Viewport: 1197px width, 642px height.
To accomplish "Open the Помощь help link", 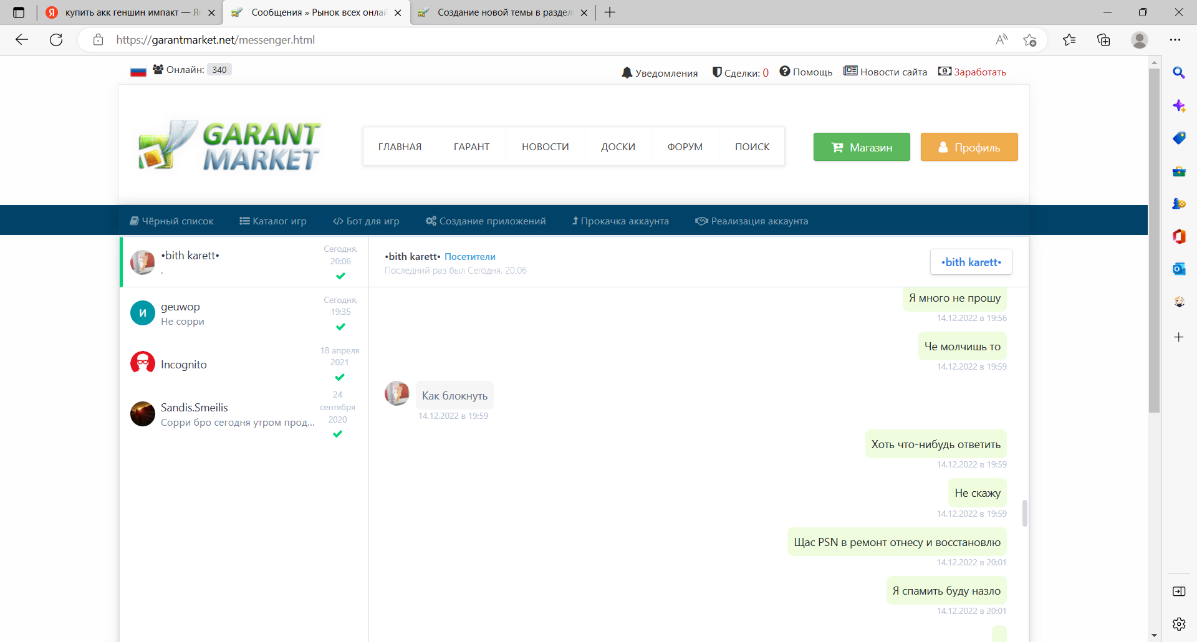I will click(805, 72).
